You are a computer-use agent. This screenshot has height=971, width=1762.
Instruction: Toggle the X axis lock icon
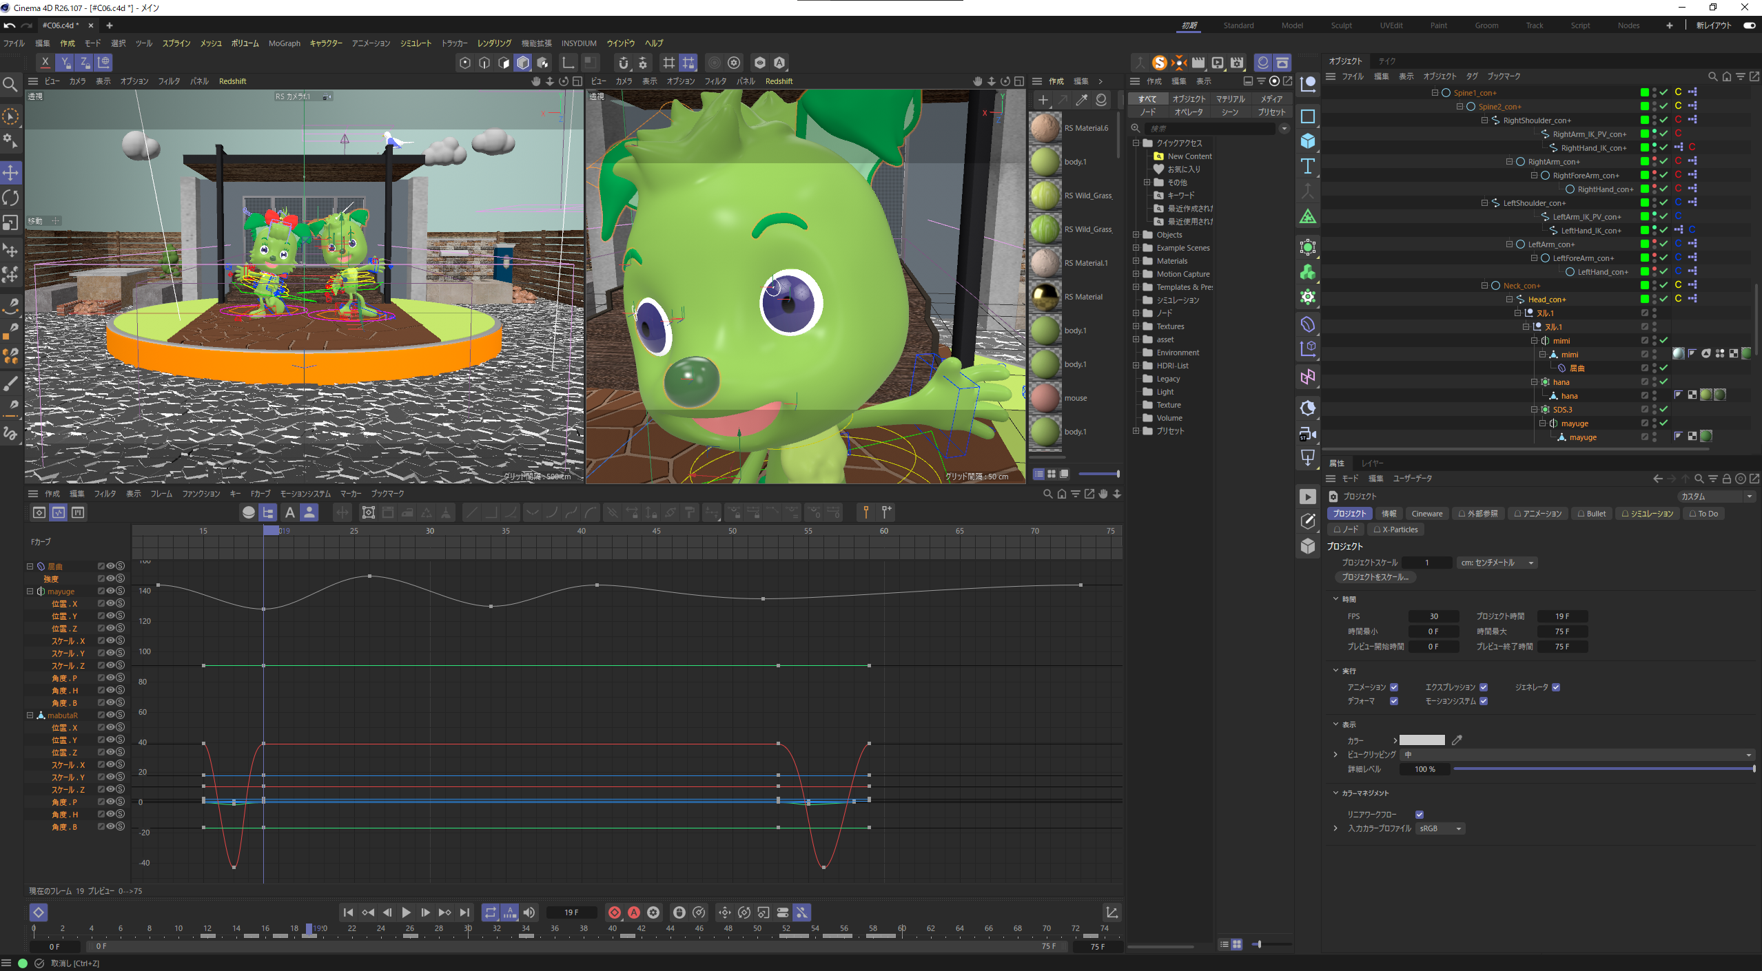click(45, 62)
